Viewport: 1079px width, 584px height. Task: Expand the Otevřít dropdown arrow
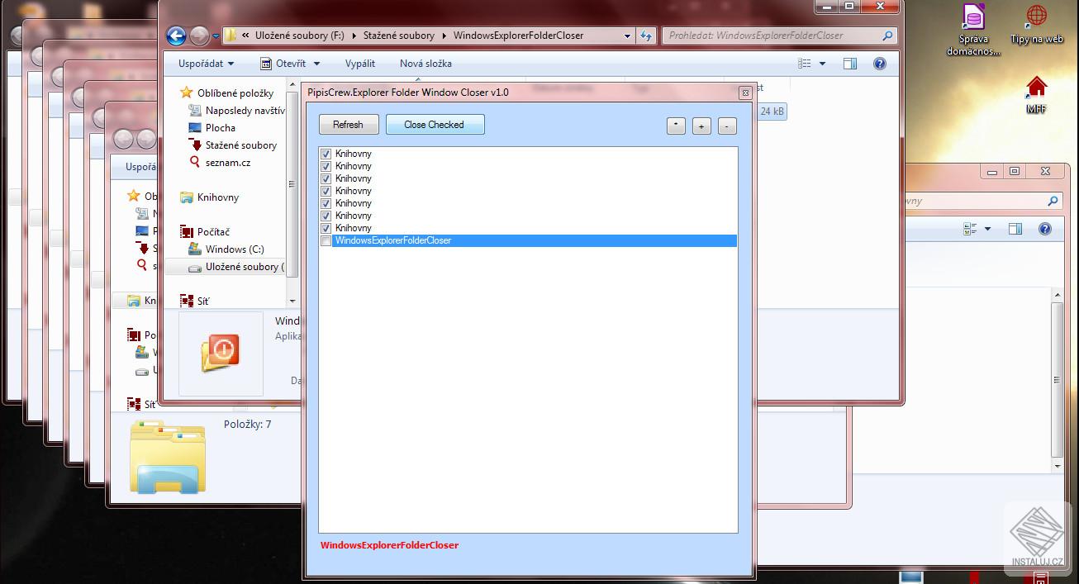coord(317,64)
